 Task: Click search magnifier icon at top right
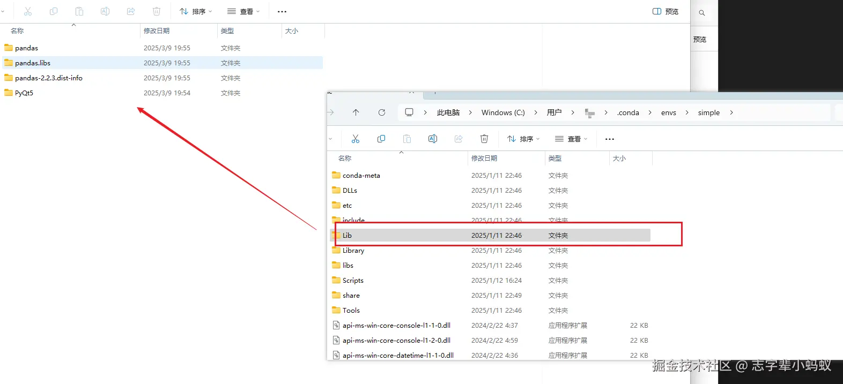(702, 13)
